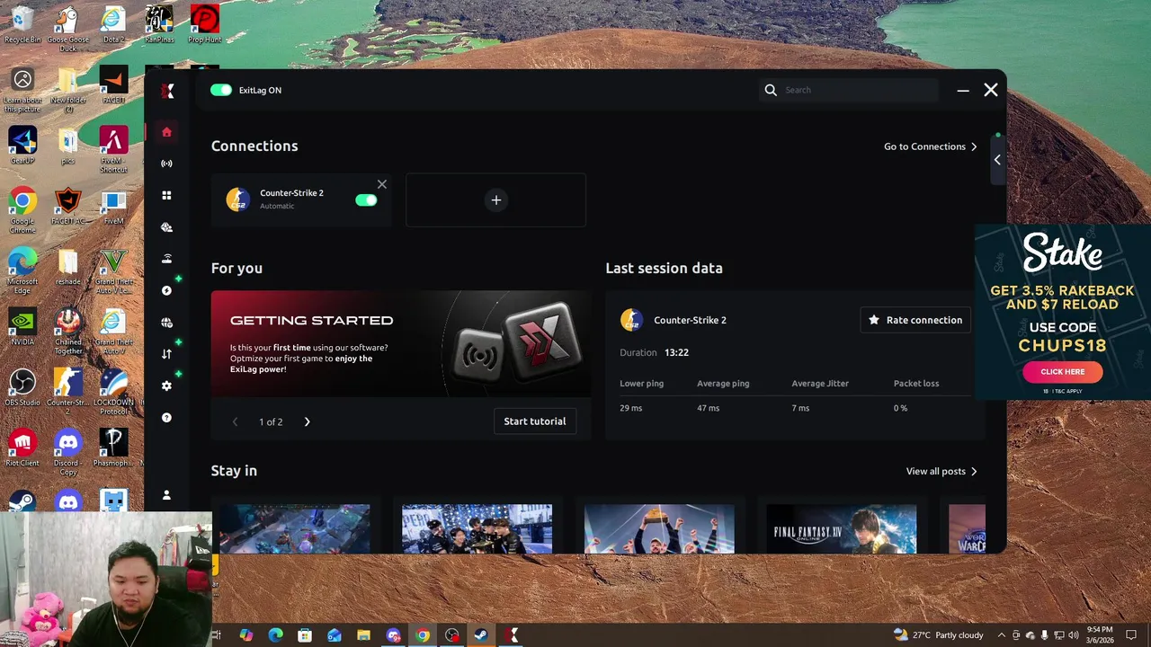Show hidden system tray icons chevron

pos(1002,635)
